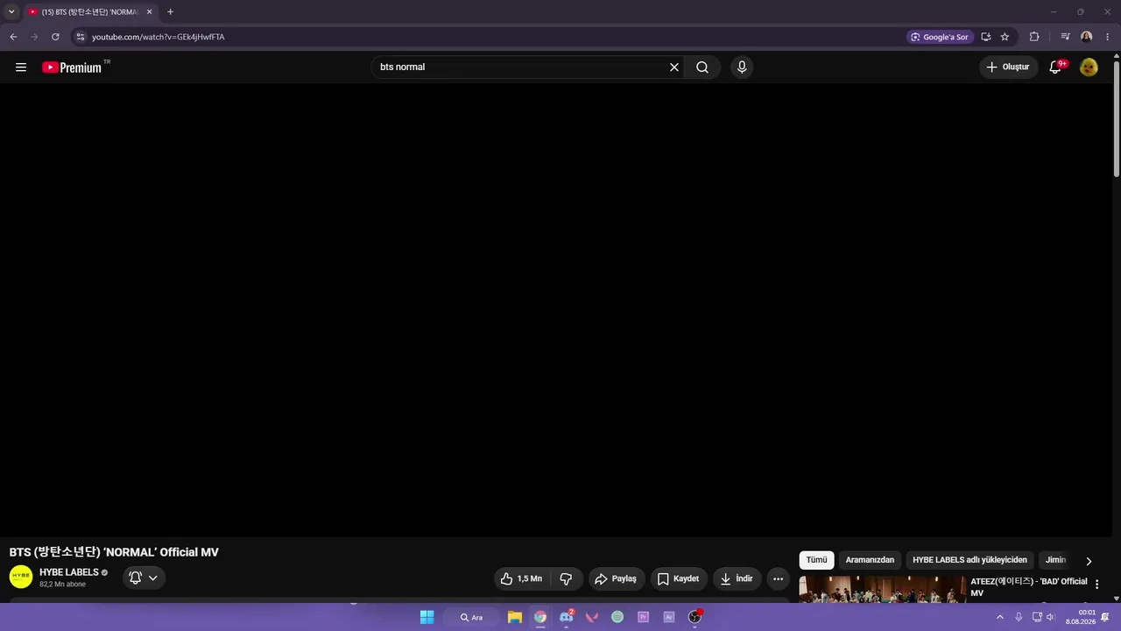Open more actions three-dot menu

tap(778, 578)
